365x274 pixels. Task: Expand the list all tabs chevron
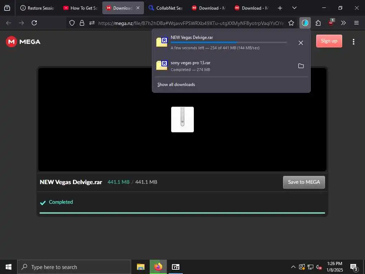coord(294,8)
